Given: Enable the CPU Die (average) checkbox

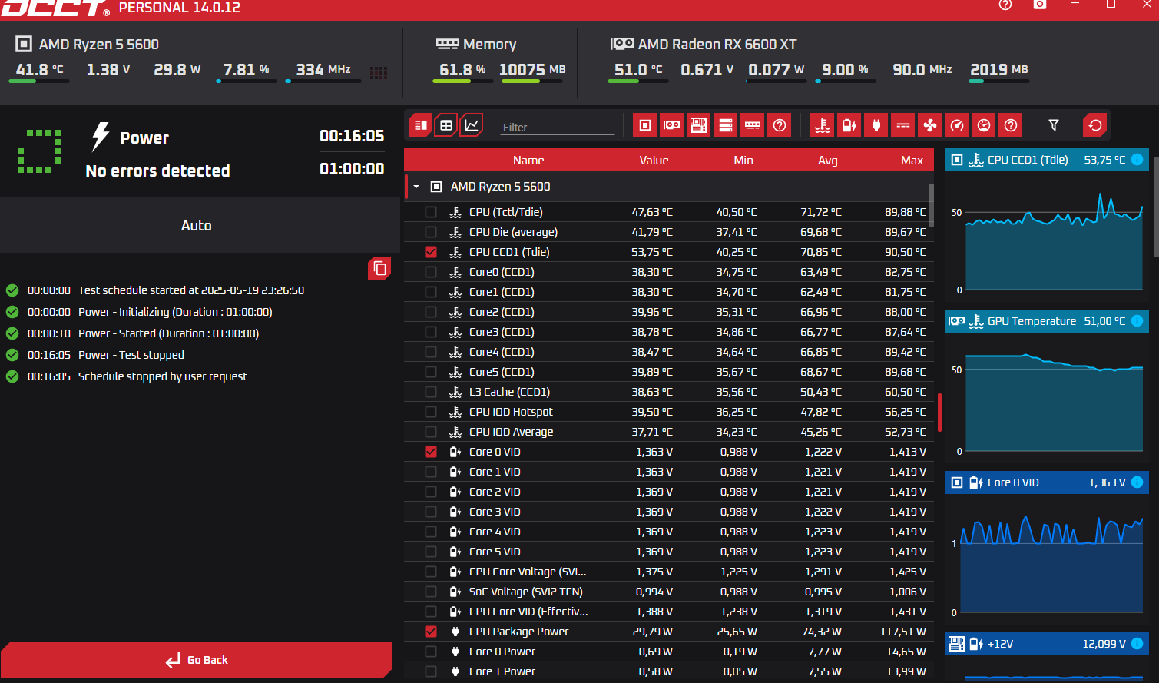Looking at the screenshot, I should [x=431, y=232].
